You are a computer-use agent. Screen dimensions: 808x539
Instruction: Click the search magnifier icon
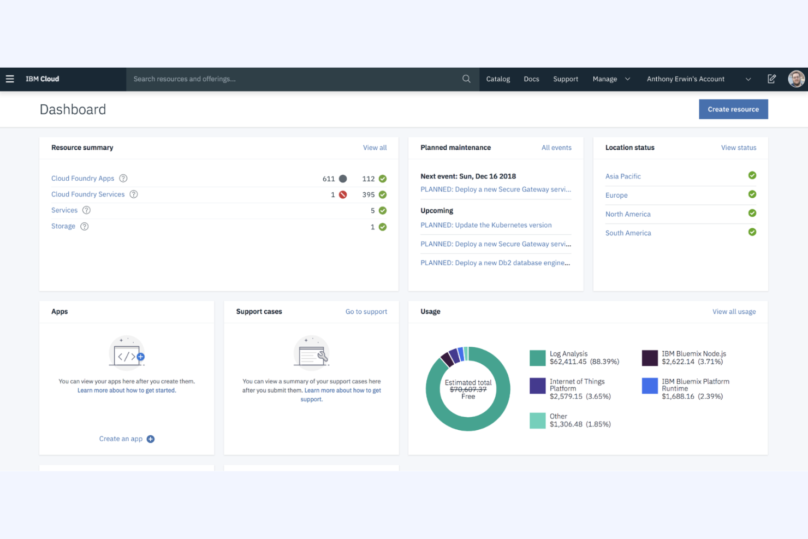tap(466, 79)
